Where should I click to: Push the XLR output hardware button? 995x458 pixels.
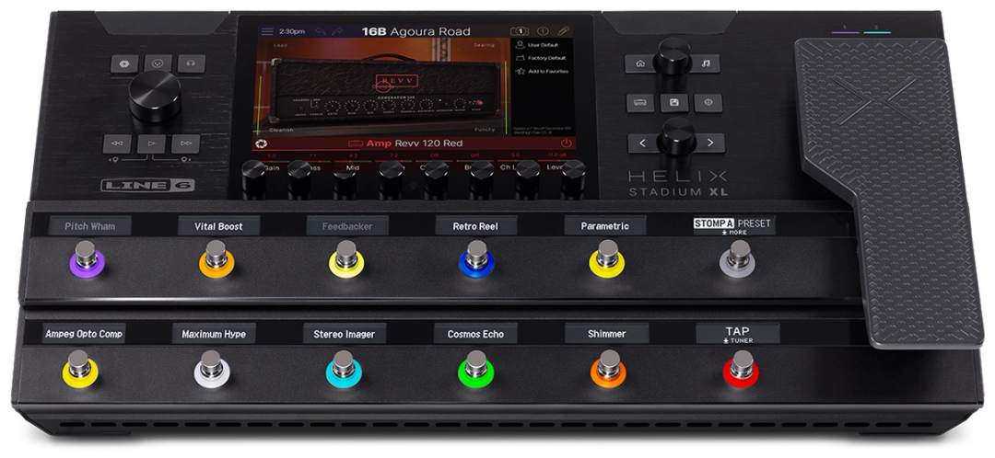(x=158, y=63)
